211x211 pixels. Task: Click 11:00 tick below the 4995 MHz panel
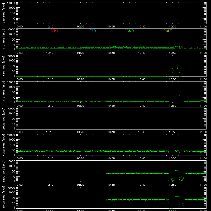(203, 159)
